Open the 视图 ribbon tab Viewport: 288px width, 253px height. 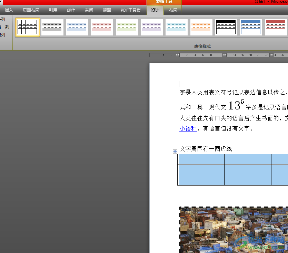pos(107,10)
